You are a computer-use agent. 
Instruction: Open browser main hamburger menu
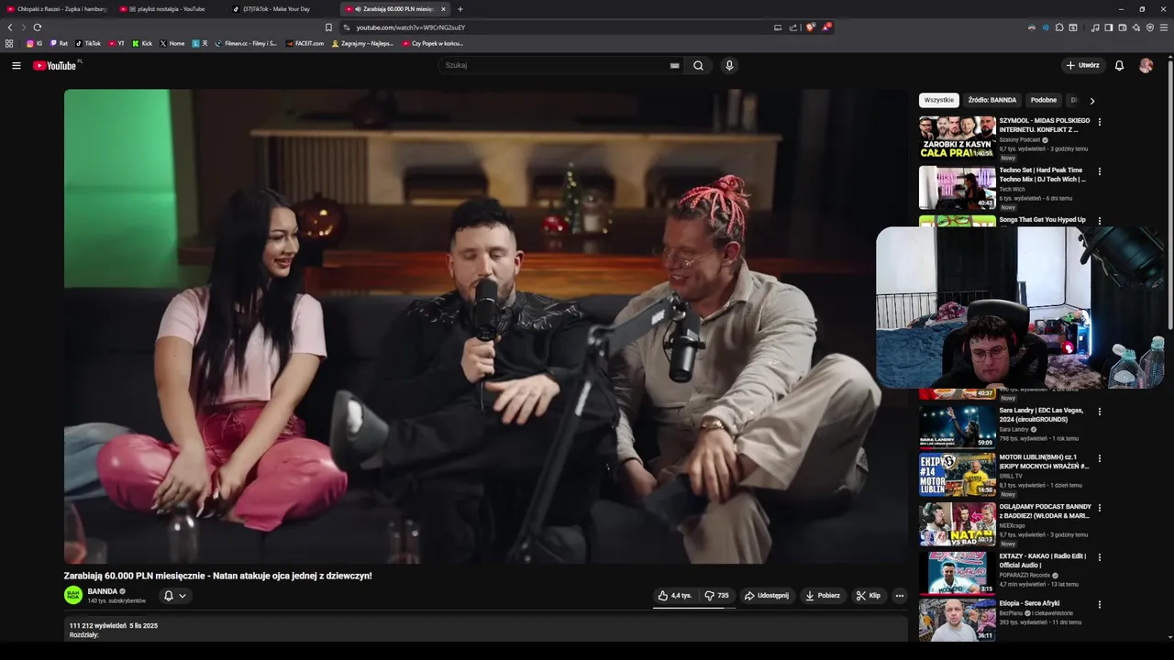[1164, 27]
